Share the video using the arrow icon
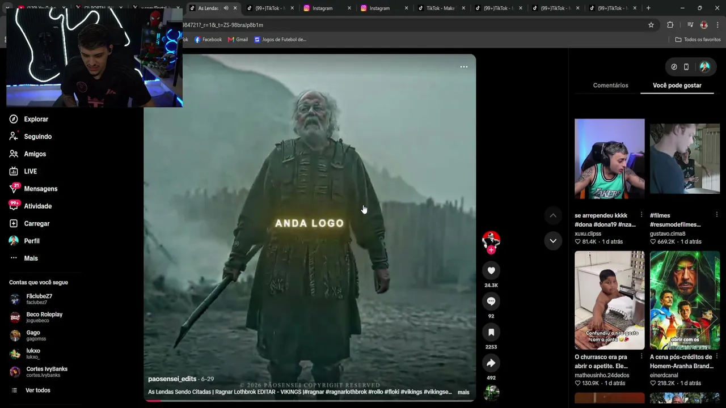The width and height of the screenshot is (726, 408). [491, 363]
